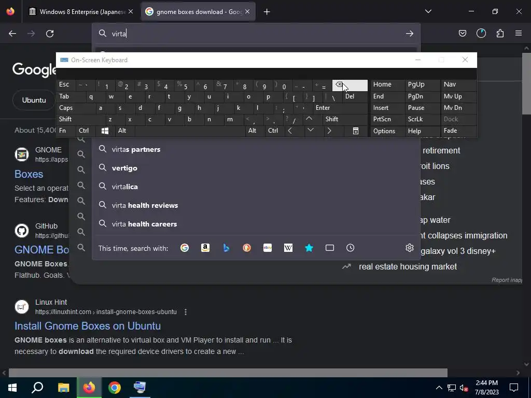Click the Ubuntu filter chip
Viewport: 531px width, 398px height.
tap(34, 100)
